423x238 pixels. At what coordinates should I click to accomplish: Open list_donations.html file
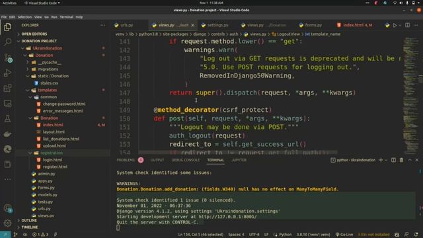[x=61, y=139]
